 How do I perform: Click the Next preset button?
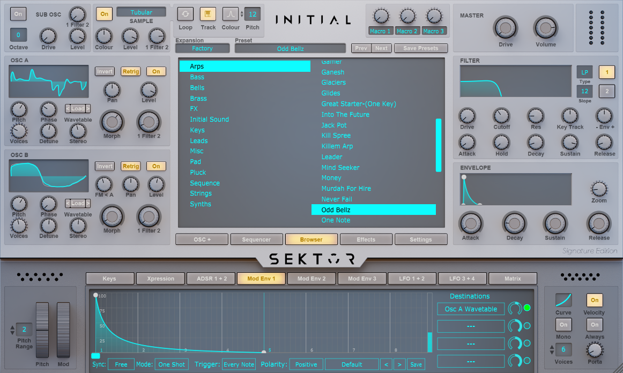click(381, 48)
